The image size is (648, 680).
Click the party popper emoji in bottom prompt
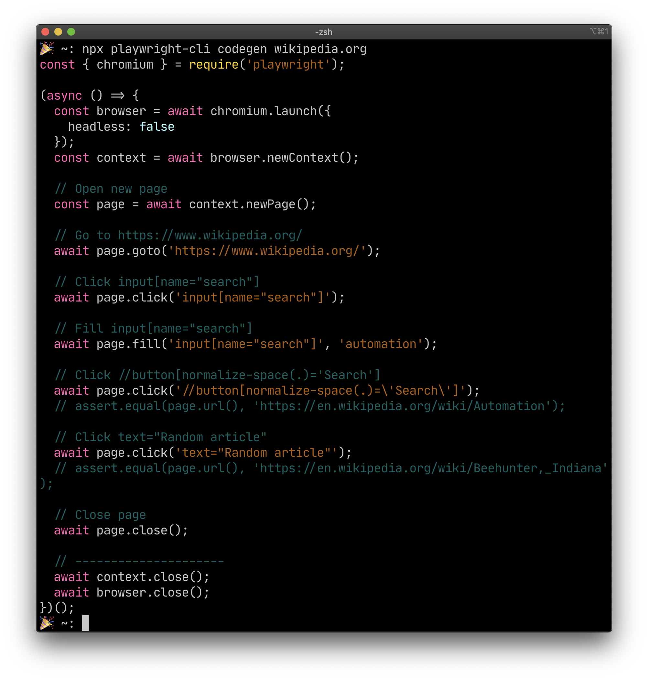(x=47, y=623)
